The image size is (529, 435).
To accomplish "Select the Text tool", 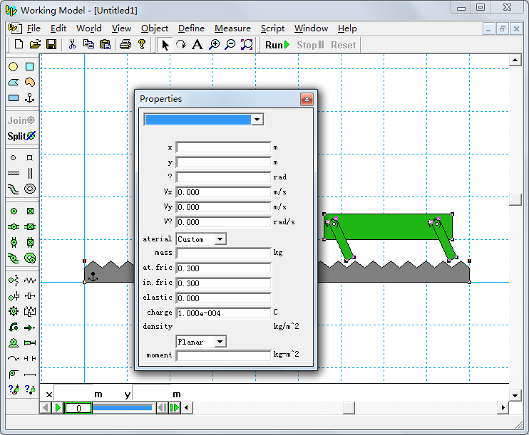I will tap(197, 44).
